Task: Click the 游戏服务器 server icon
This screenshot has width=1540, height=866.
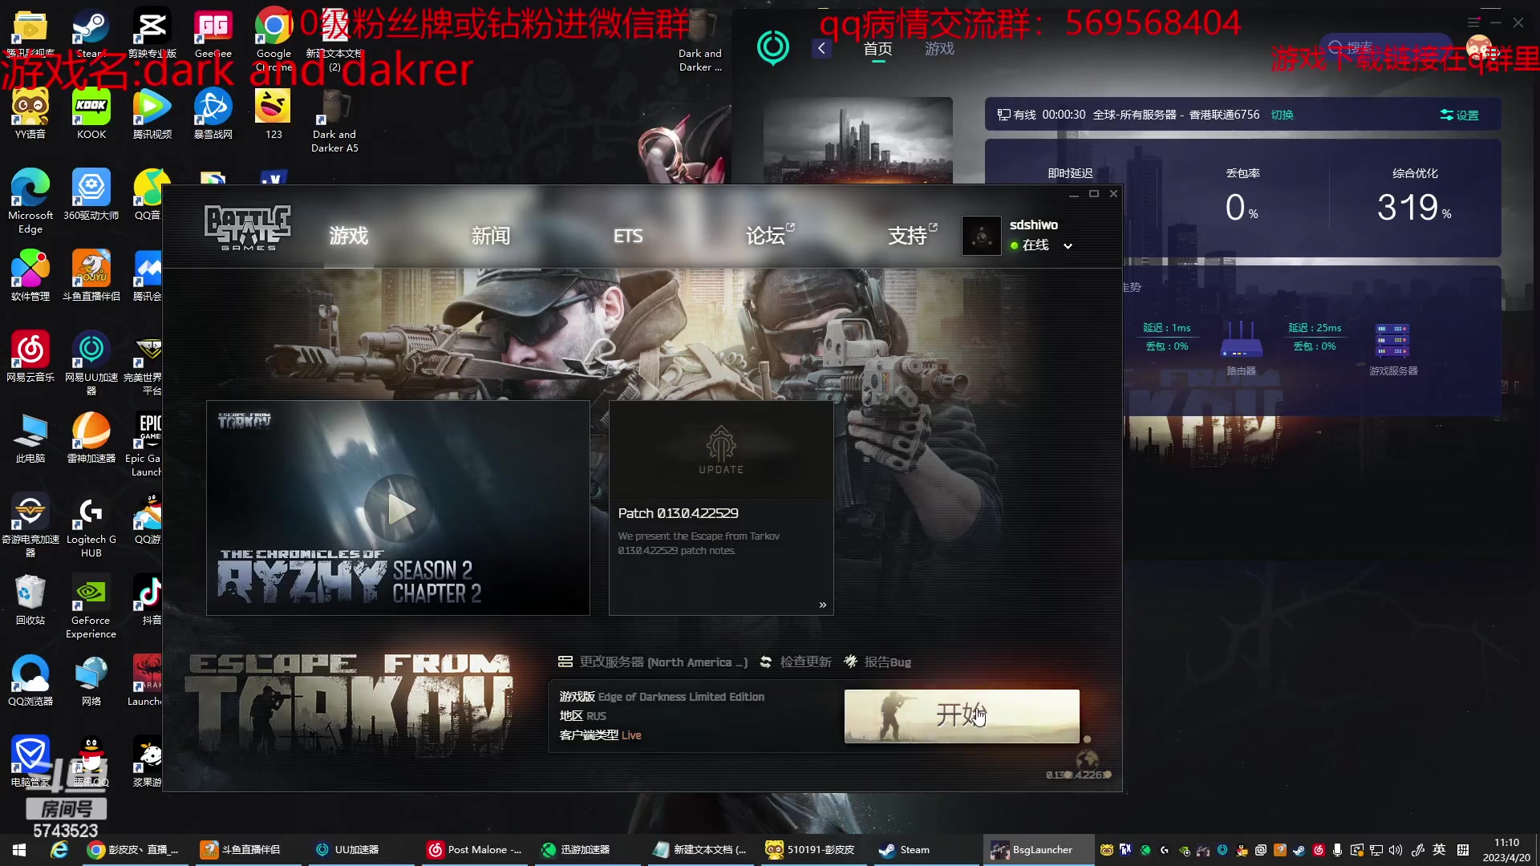Action: 1392,340
